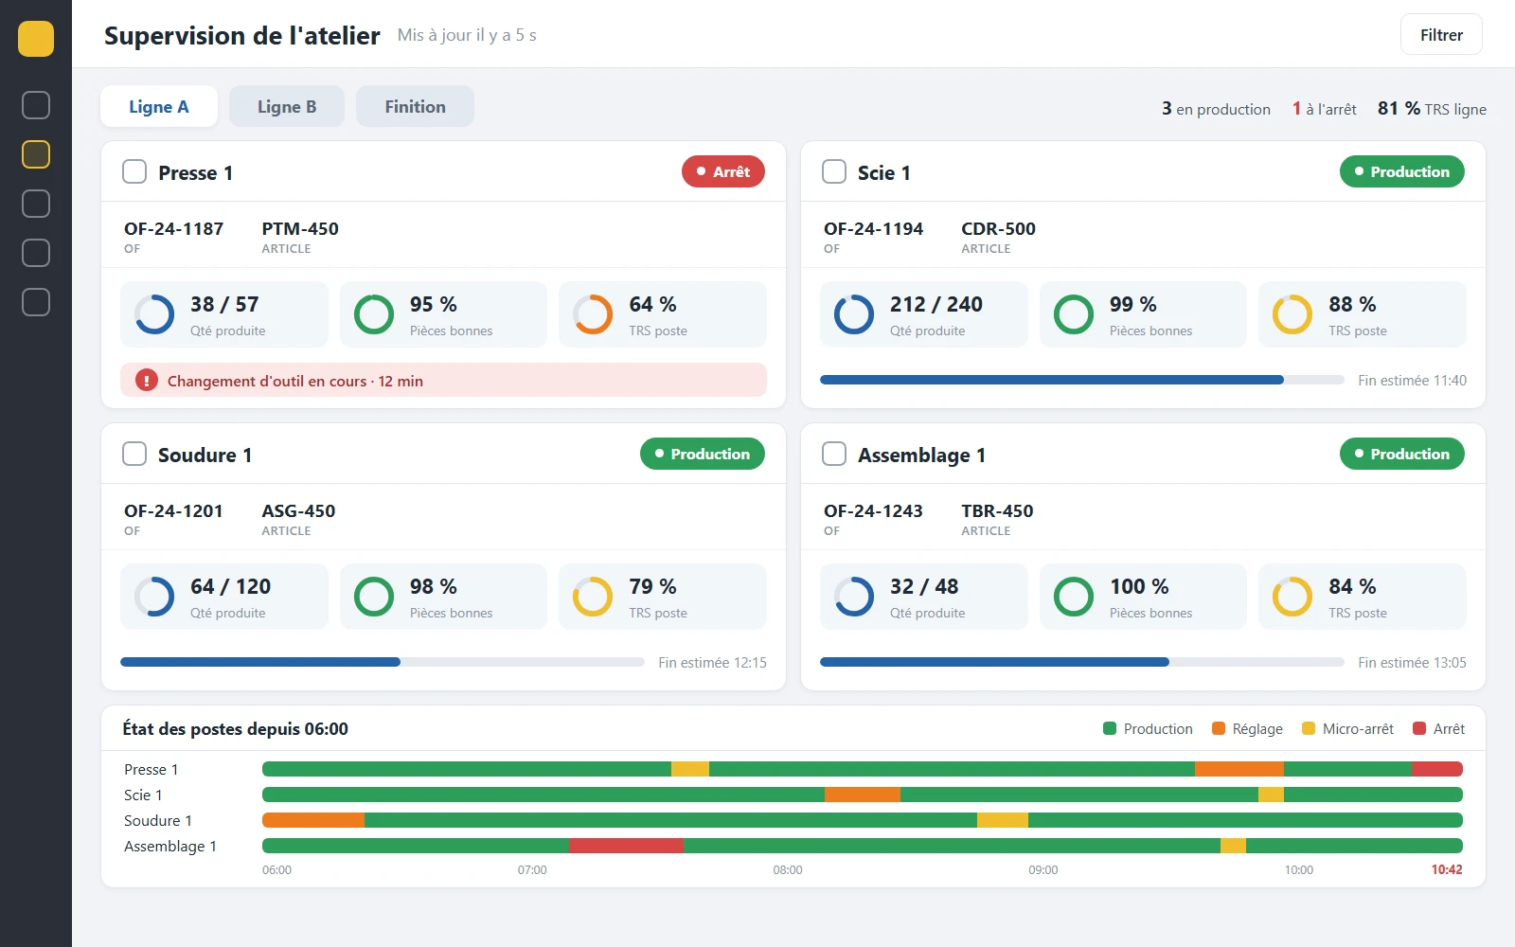Switch to the Ligne B tab
1515x947 pixels.
click(x=287, y=106)
